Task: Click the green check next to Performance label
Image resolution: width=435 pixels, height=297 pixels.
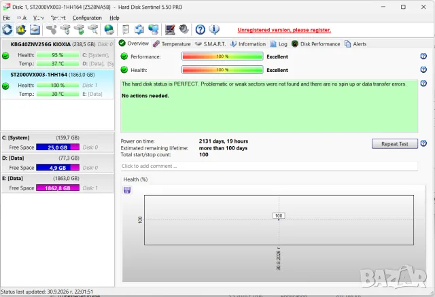Action: click(124, 56)
